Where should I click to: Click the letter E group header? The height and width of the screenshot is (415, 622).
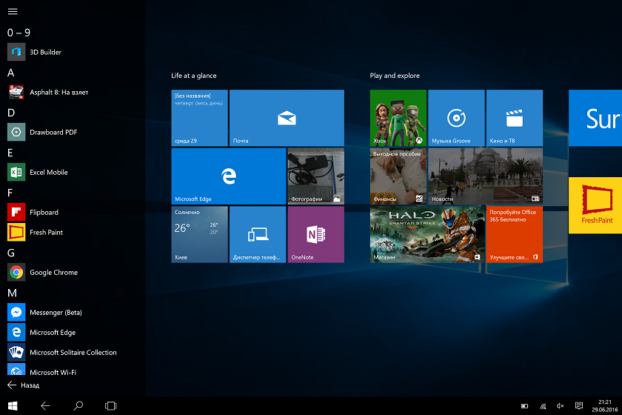pos(10,153)
